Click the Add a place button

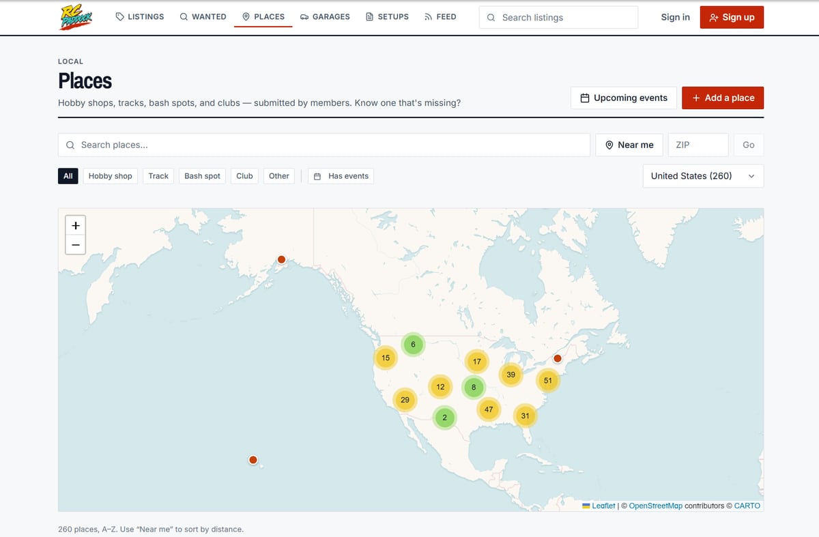(723, 98)
